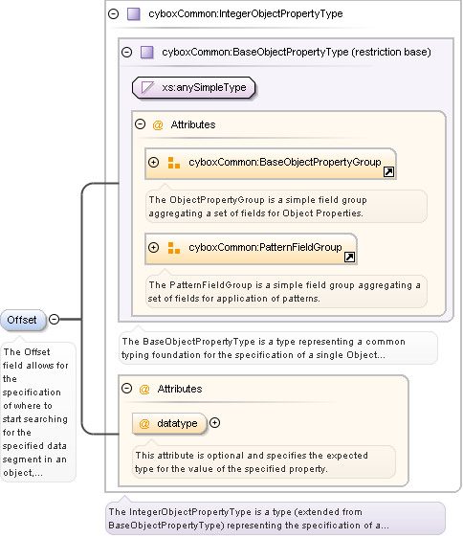Click the @ icon on datatype attribute
This screenshot has height=538, width=463.
[x=144, y=423]
